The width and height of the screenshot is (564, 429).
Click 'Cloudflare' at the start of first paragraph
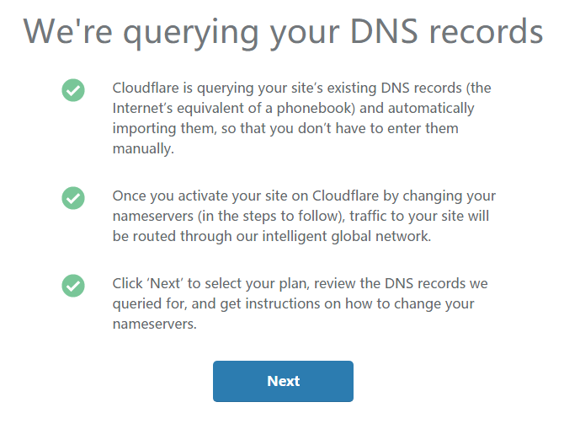coord(146,88)
